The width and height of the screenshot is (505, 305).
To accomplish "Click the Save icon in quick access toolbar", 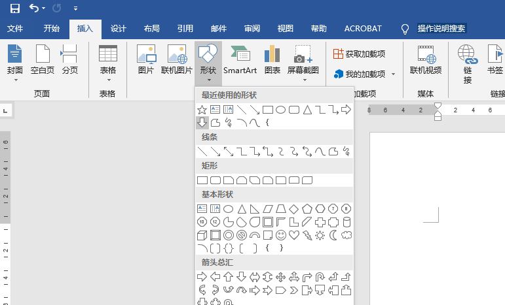I will tap(15, 8).
